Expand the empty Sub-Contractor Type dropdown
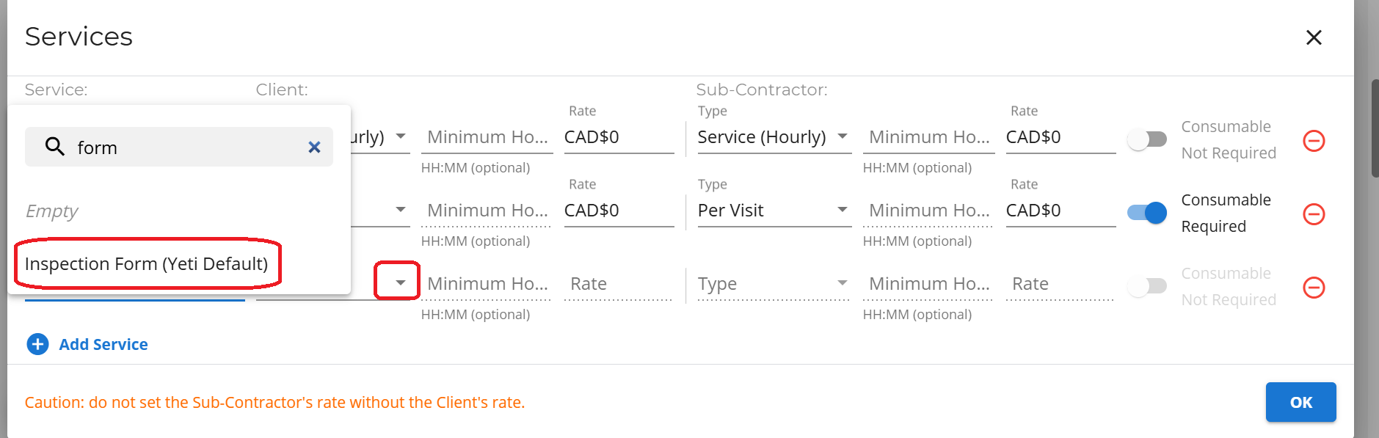 [774, 284]
